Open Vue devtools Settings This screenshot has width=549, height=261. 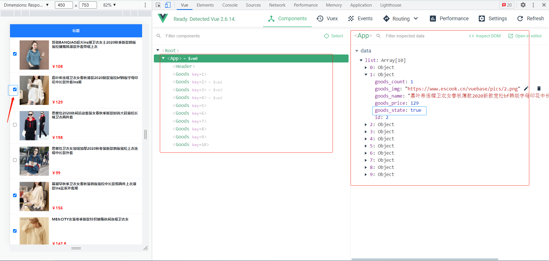[x=493, y=19]
